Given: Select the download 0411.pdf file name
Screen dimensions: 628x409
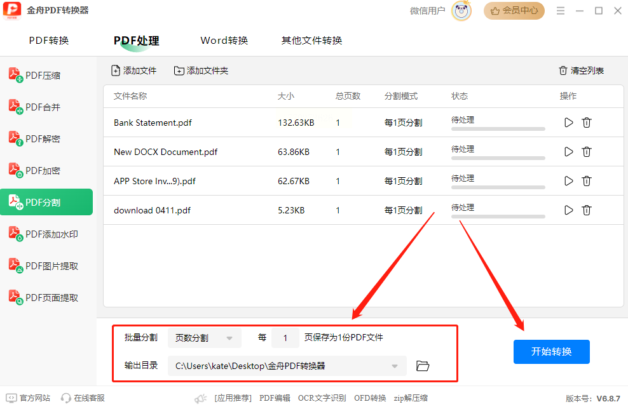Looking at the screenshot, I should (152, 210).
